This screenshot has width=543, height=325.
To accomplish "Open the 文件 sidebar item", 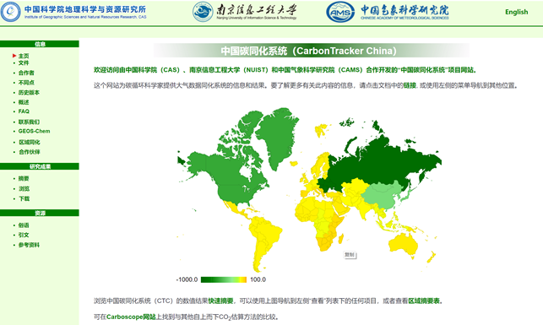I will point(24,63).
